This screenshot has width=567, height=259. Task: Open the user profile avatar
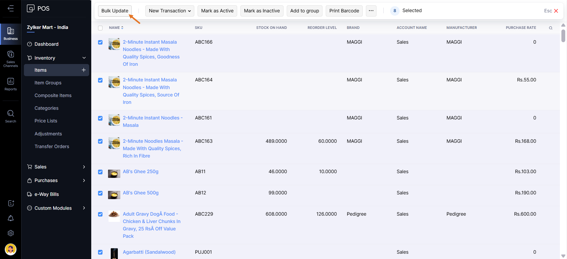11,249
